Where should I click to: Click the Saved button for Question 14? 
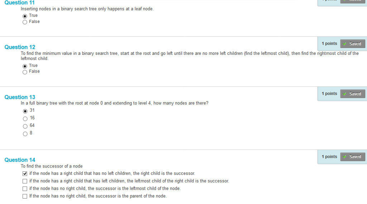(353, 156)
